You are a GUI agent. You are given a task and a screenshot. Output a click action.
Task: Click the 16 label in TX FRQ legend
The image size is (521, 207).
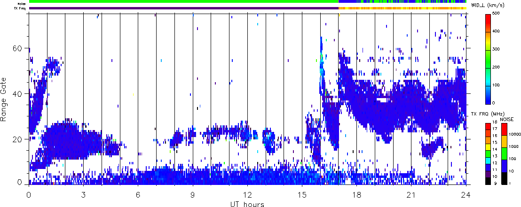[495, 136]
